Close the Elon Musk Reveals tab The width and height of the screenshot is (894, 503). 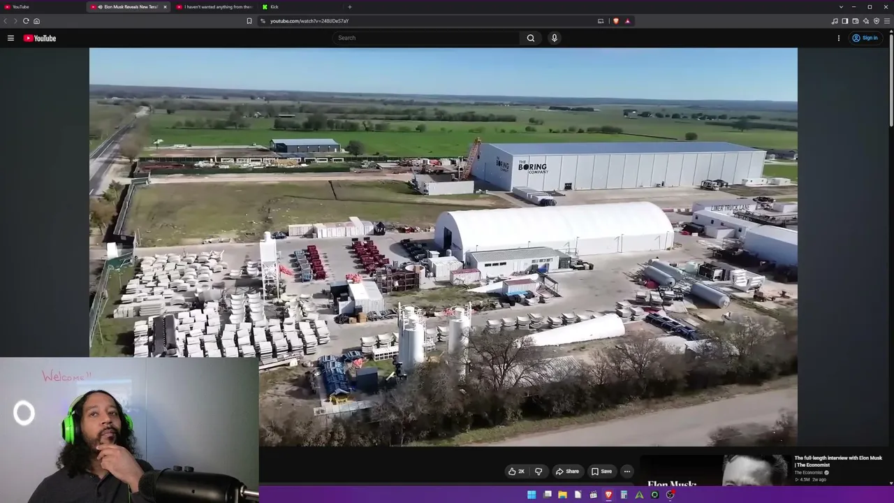coord(166,7)
